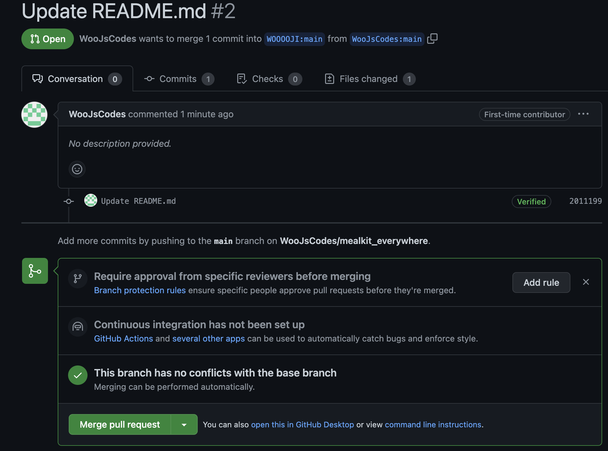The image size is (608, 451).
Task: Click the green Open status badge
Action: point(48,39)
